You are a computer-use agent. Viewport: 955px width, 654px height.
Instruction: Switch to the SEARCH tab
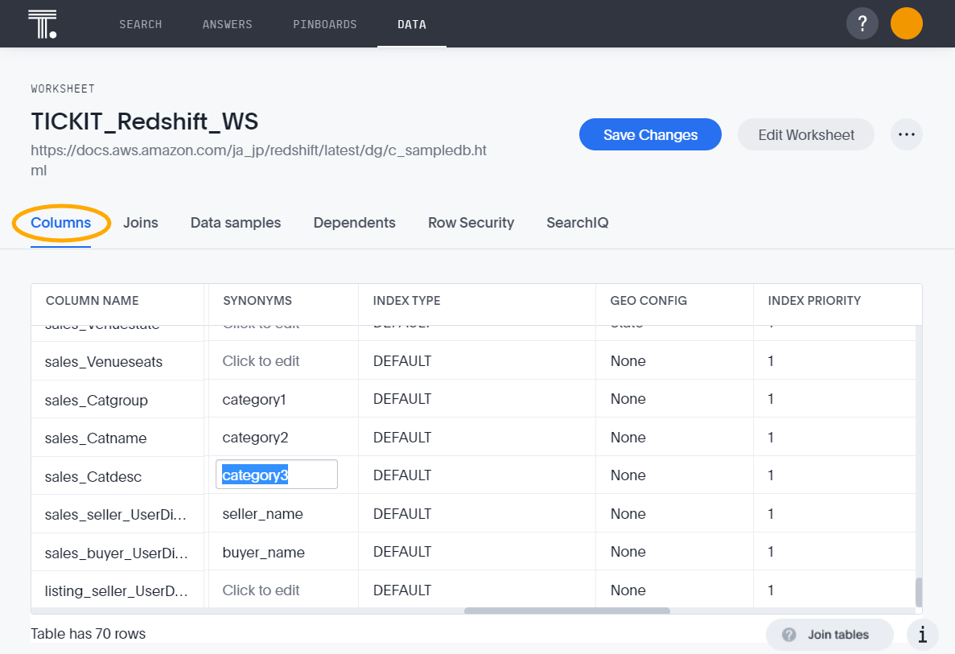point(140,24)
